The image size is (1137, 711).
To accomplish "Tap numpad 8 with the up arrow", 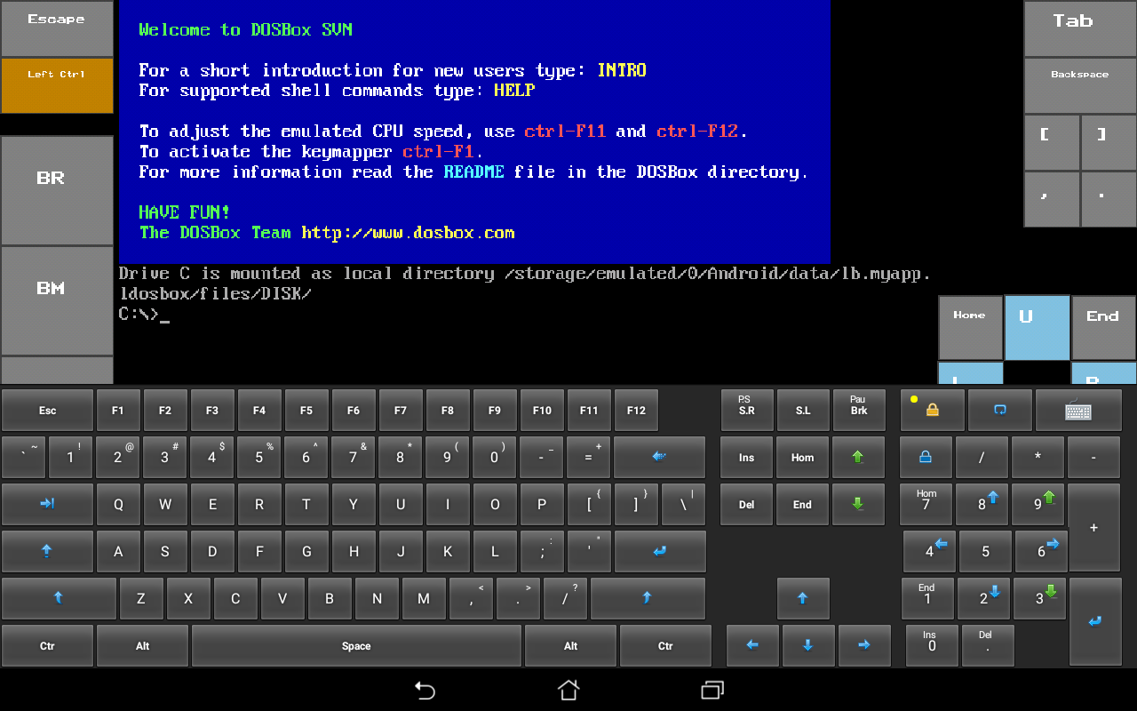I will [982, 504].
